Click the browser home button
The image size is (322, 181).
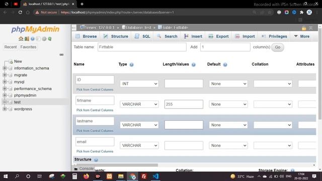coord(28,12)
